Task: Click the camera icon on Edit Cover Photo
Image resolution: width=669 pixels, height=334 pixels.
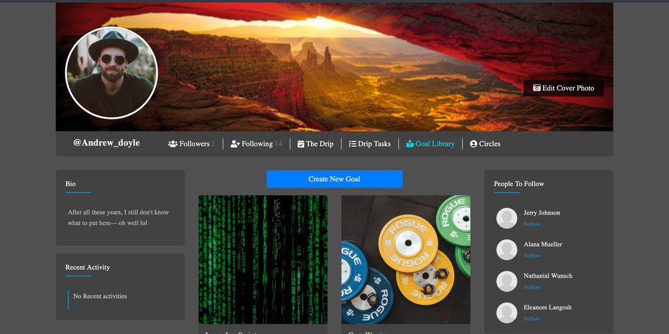Action: coord(536,88)
